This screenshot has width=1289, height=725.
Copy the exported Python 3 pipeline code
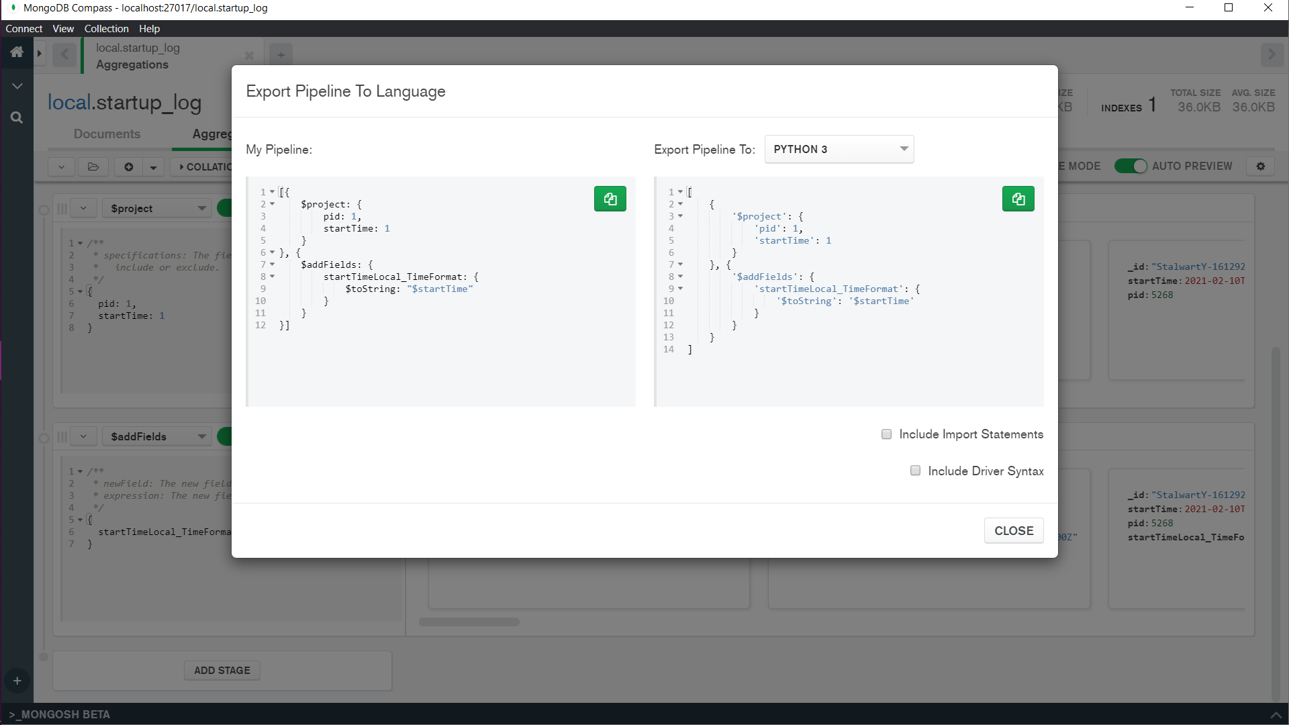1018,199
